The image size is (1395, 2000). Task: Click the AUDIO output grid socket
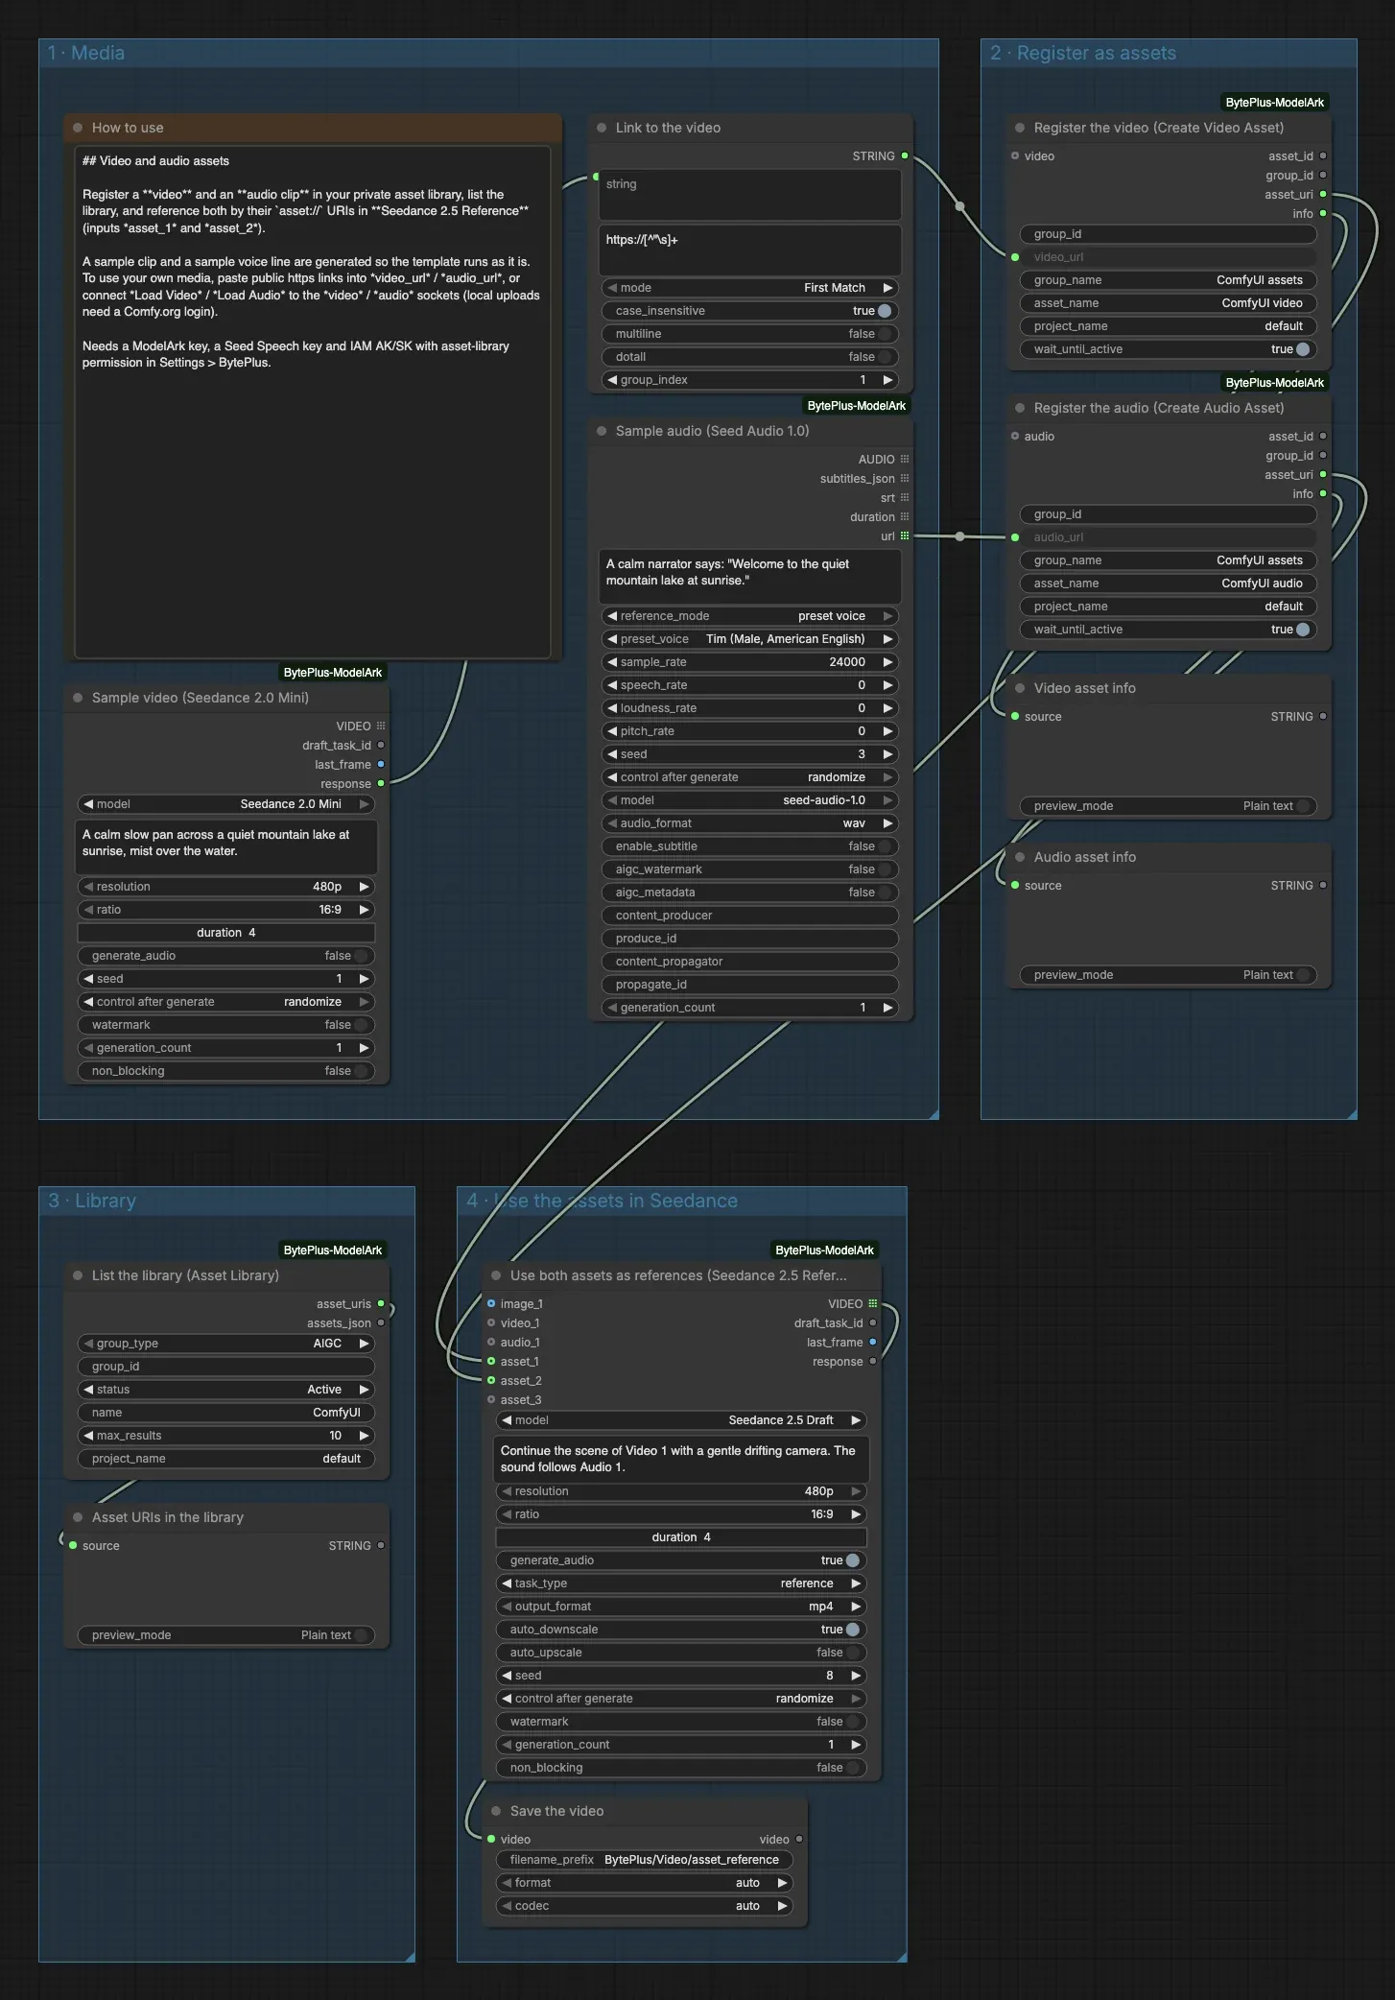click(x=905, y=460)
